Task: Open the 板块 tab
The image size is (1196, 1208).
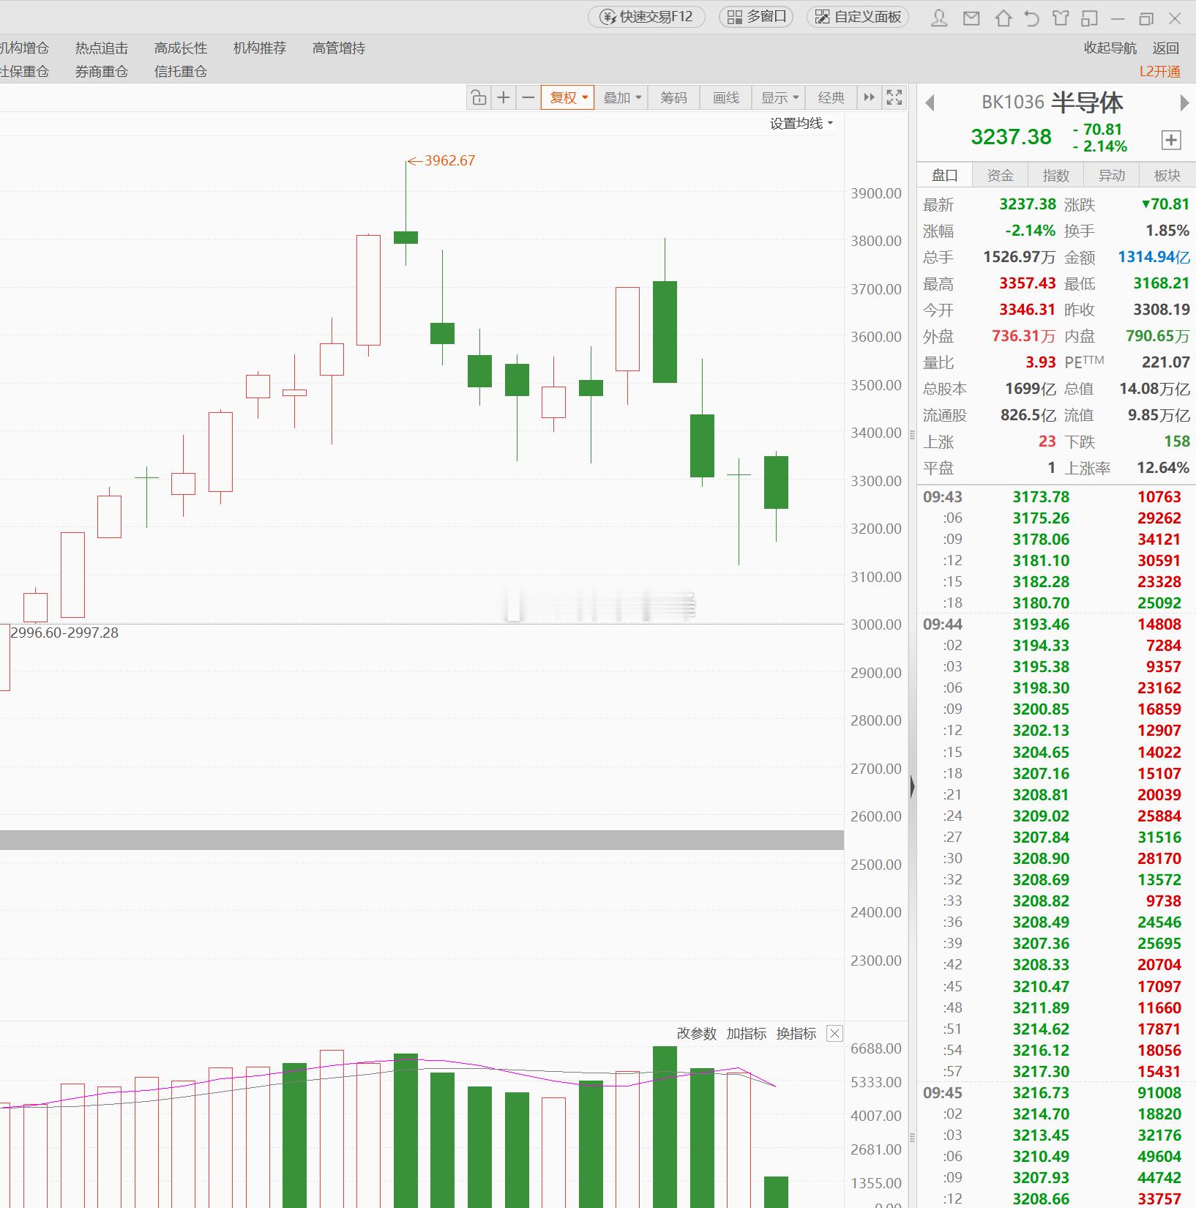Action: 1167,175
